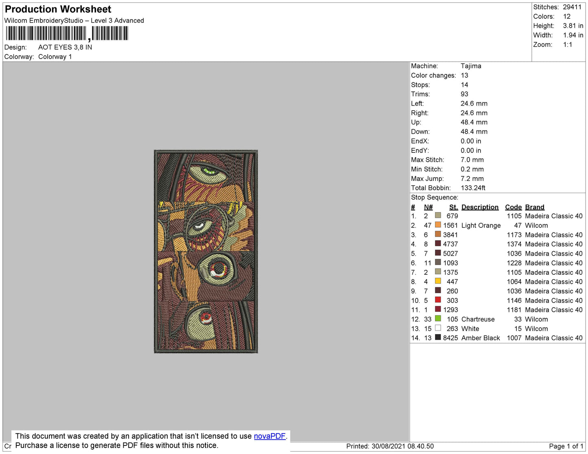
Task: Select the Light Orange color swatch
Action: click(x=438, y=225)
